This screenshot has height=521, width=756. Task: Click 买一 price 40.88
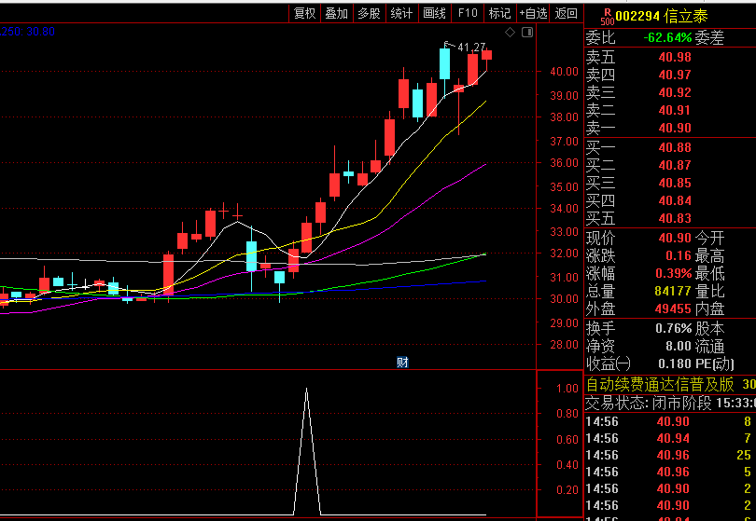[675, 147]
